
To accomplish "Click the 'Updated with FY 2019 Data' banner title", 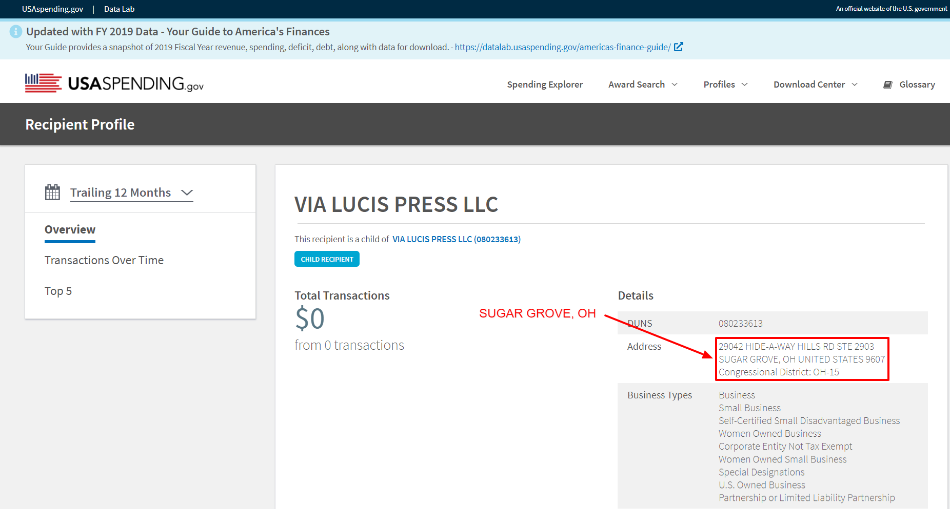I will click(178, 32).
